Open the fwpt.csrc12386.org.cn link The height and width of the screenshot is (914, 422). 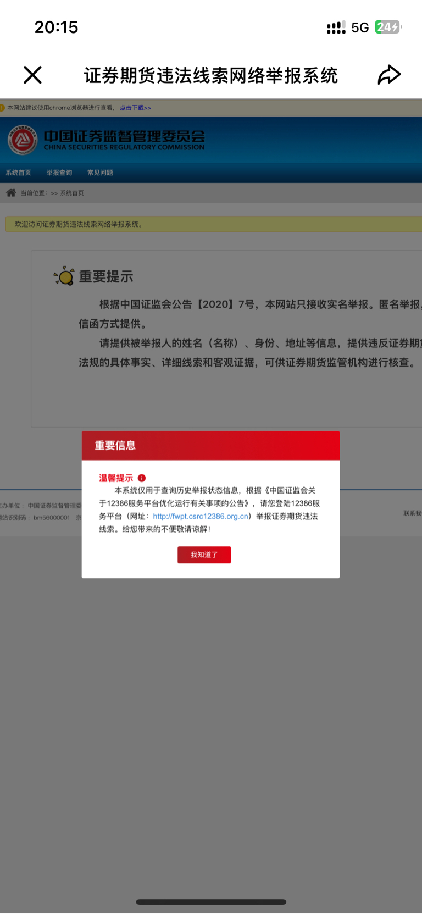point(201,516)
